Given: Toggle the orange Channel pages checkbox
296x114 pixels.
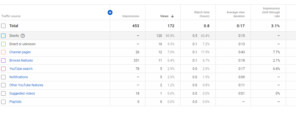Looking at the screenshot, I should pos(3,52).
